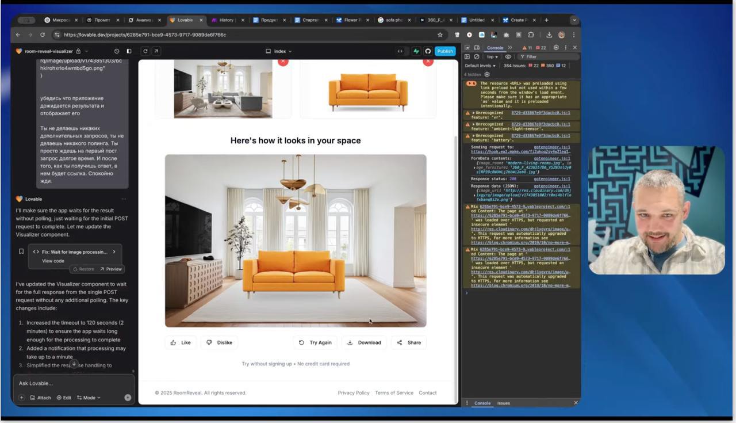
Task: Refresh the Lovable preview
Action: click(x=145, y=51)
